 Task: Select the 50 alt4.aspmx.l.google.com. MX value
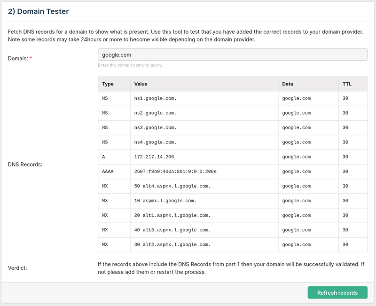tap(172, 186)
